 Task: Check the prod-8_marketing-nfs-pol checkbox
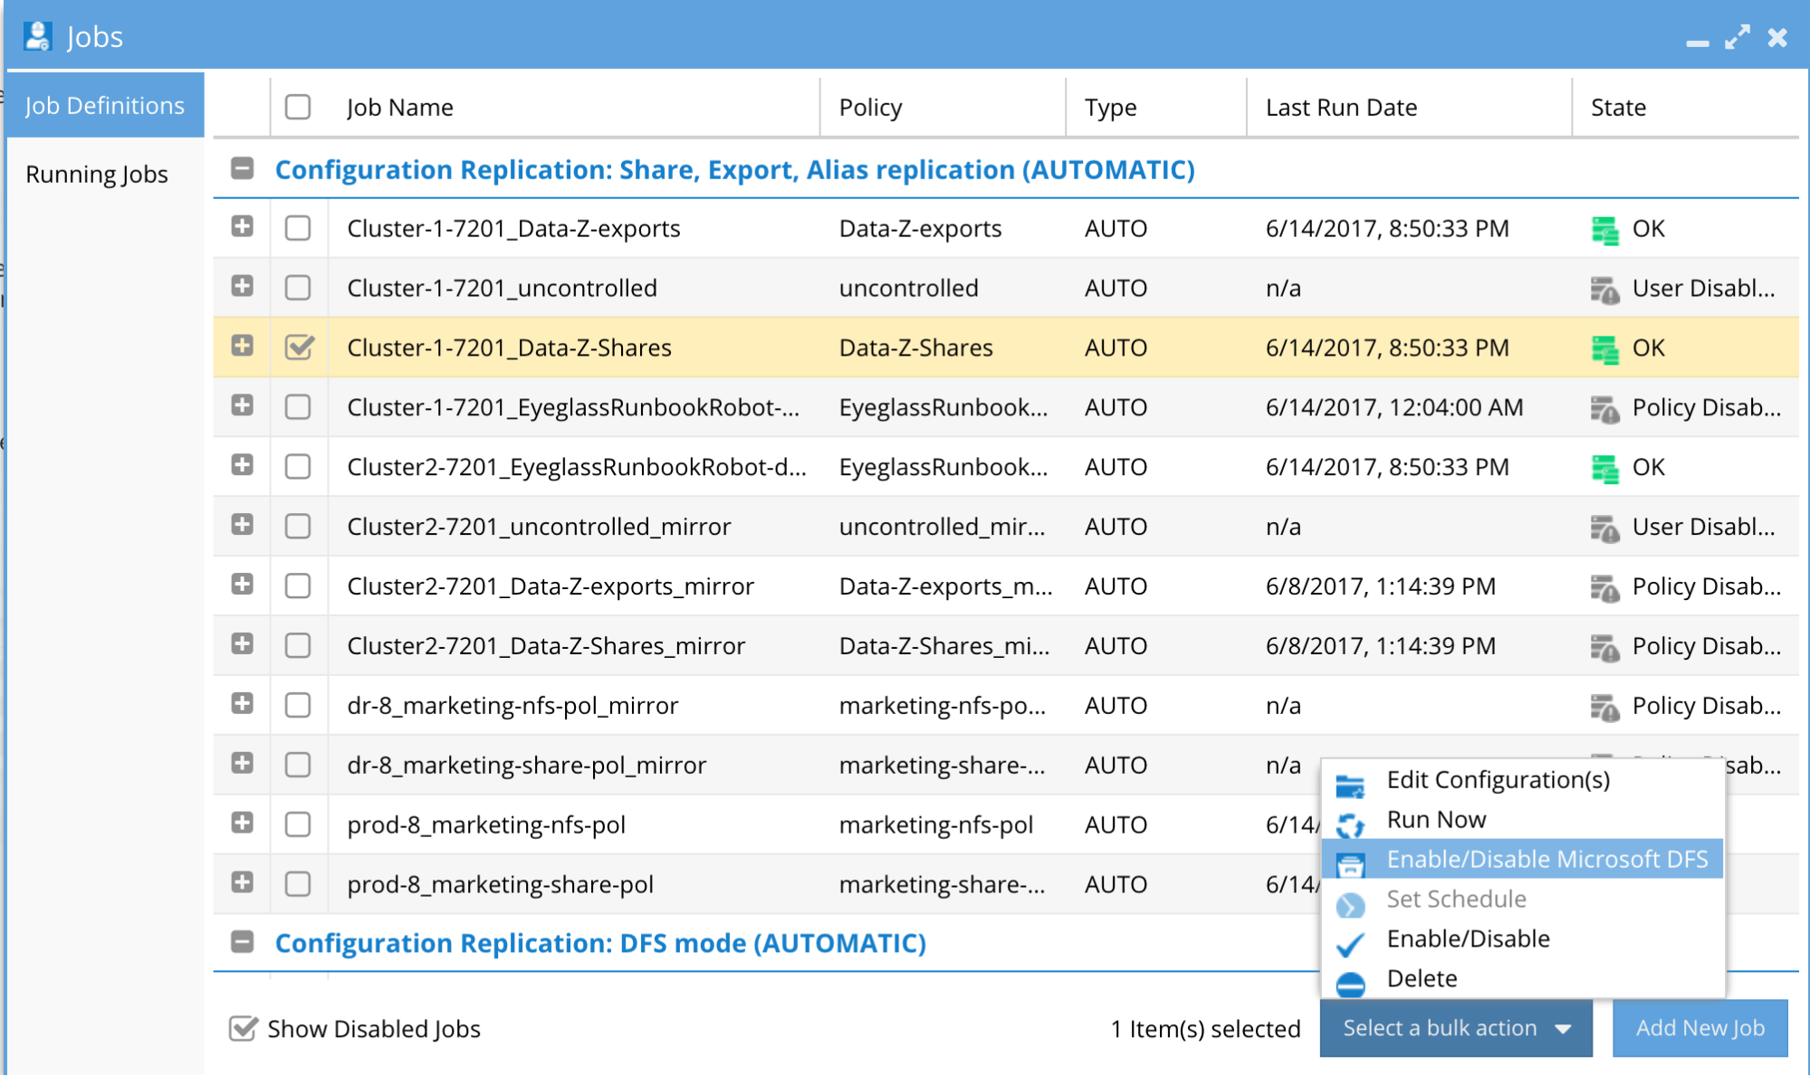pos(298,824)
